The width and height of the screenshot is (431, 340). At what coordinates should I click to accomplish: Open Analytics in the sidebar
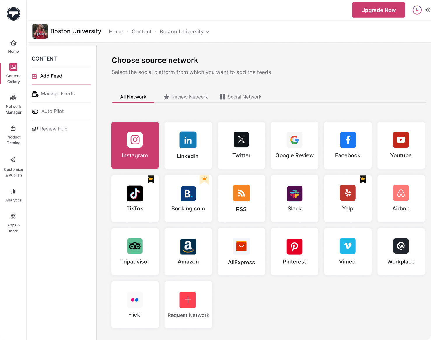(13, 195)
